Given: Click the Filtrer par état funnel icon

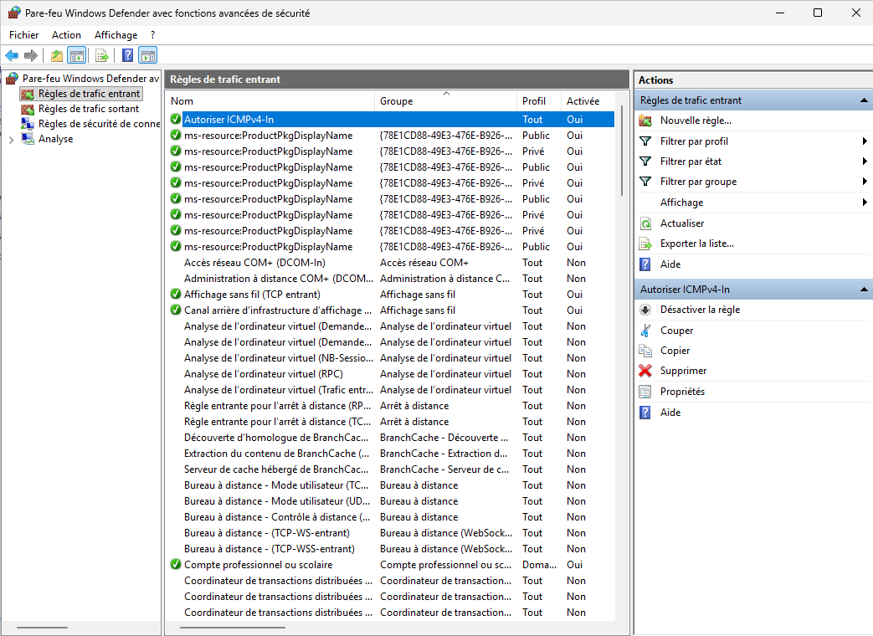Looking at the screenshot, I should [645, 162].
